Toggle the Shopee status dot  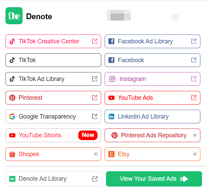[96, 154]
